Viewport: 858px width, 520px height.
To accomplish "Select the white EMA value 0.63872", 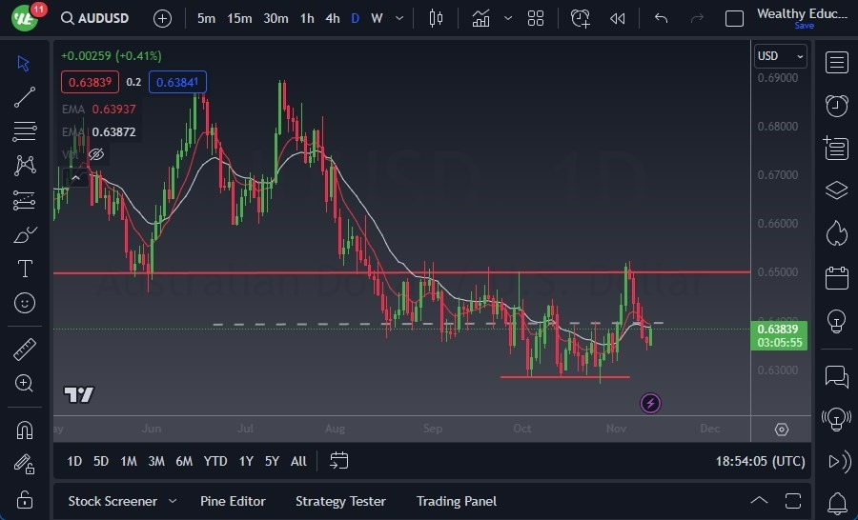I will click(113, 131).
